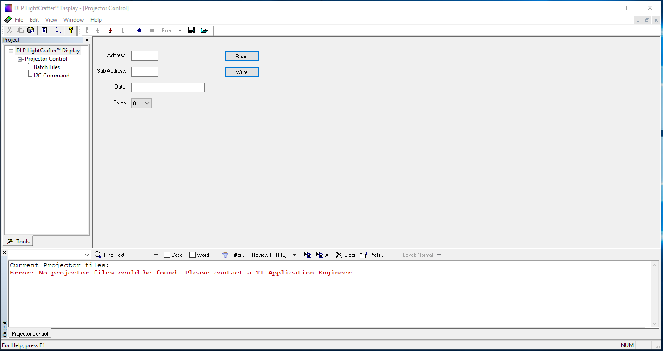Clear the output log with X Clear button
This screenshot has height=351, width=663.
pyautogui.click(x=345, y=255)
